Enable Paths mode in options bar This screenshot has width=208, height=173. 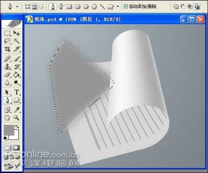(34, 6)
